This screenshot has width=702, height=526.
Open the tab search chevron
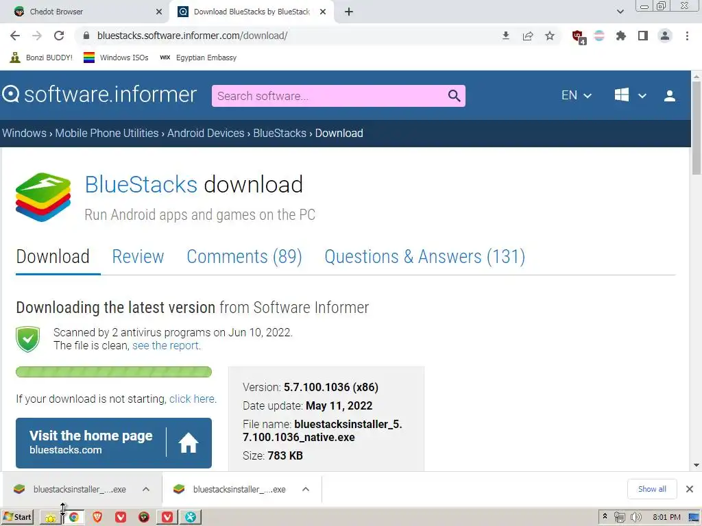click(x=620, y=12)
